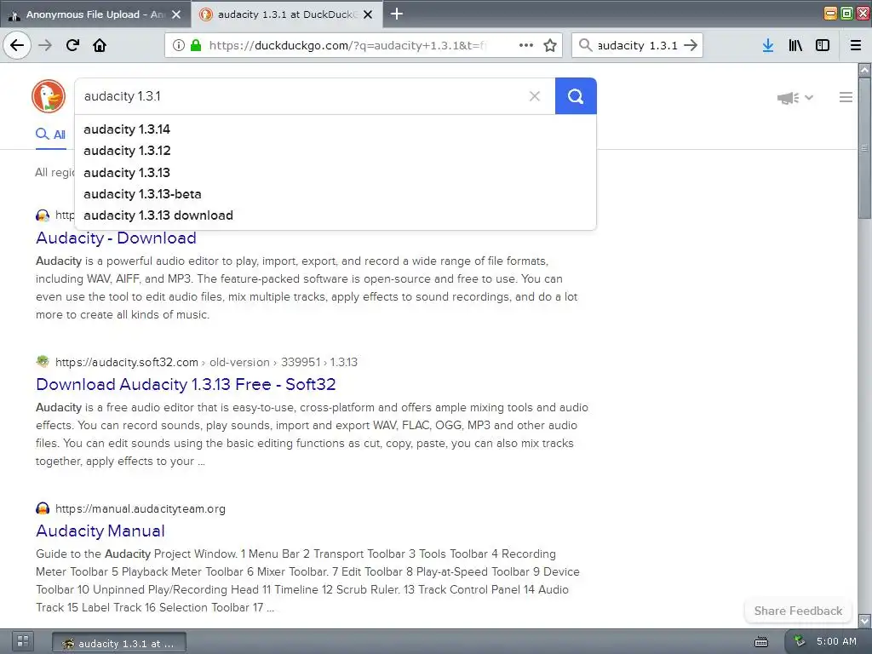Click the forward navigation arrow
The height and width of the screenshot is (654, 872).
point(45,45)
